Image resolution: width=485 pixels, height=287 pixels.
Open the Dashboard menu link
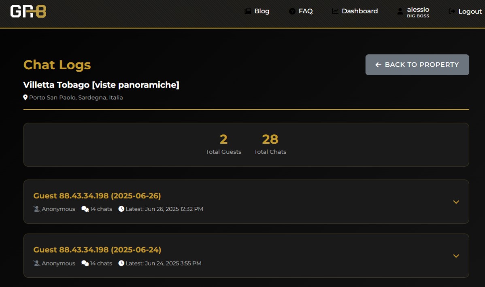point(359,11)
